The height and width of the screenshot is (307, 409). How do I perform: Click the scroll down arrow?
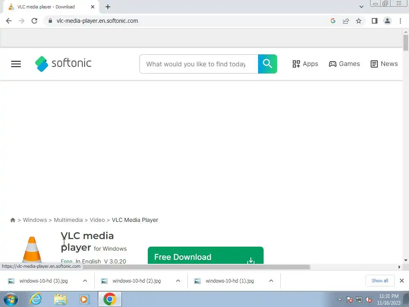(x=406, y=260)
